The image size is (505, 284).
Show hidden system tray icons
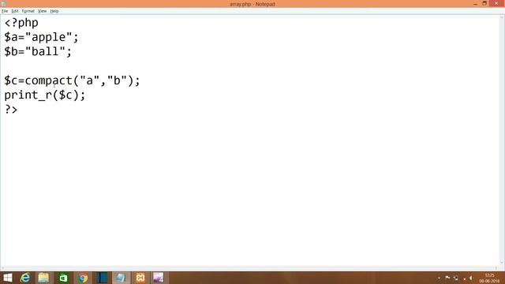click(439, 278)
